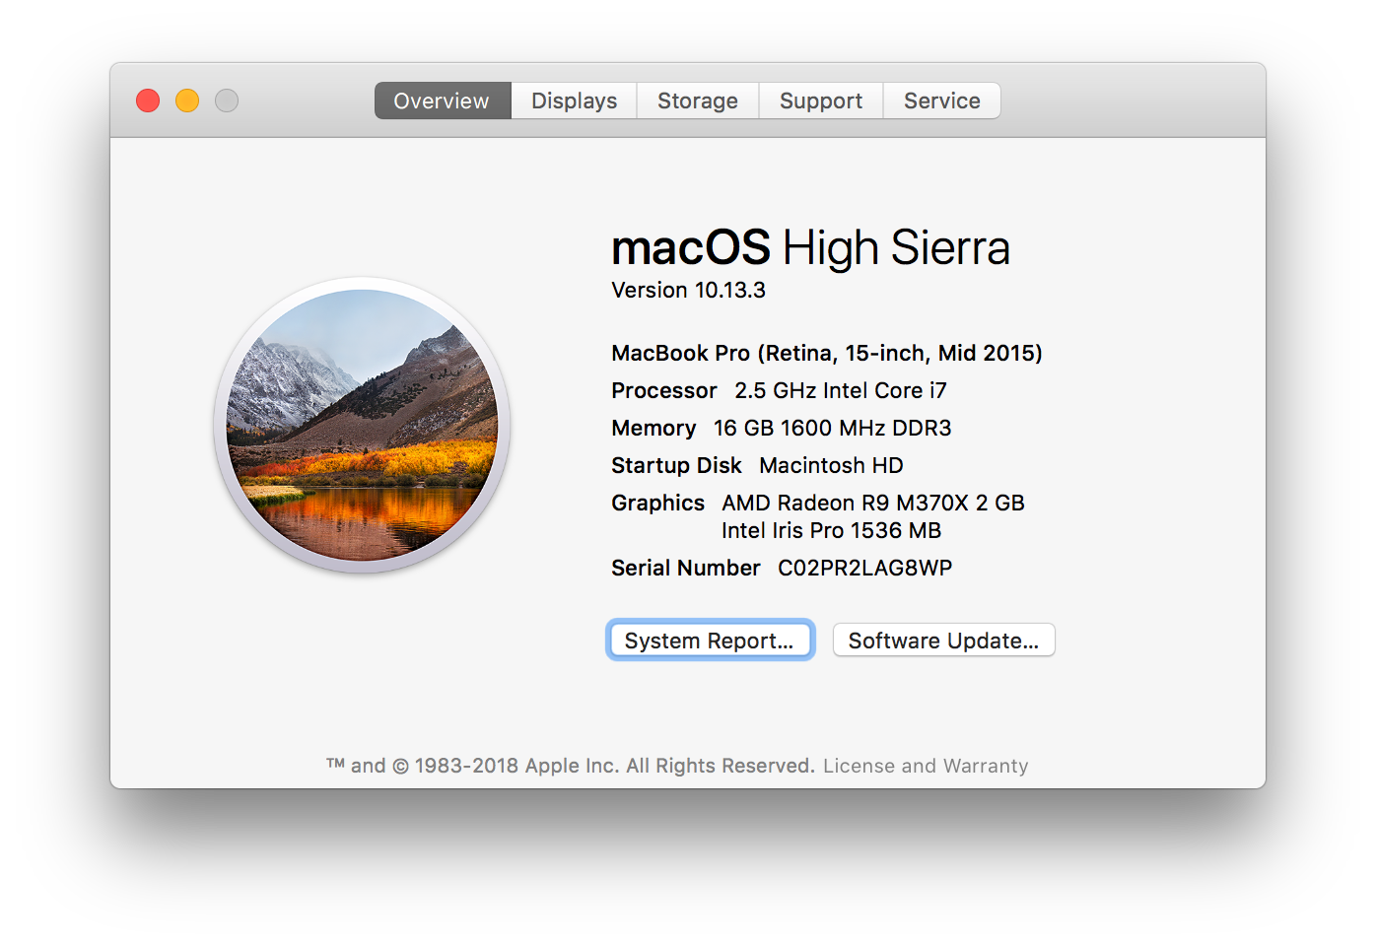Open the Displays tab
The image size is (1376, 946).
[574, 101]
